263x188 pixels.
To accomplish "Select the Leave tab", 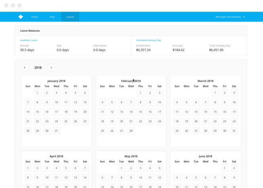I will [70, 17].
